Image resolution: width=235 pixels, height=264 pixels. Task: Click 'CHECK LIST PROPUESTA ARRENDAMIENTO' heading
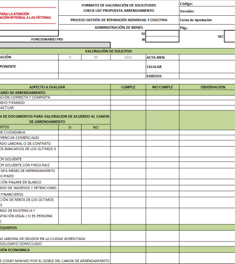119,11
